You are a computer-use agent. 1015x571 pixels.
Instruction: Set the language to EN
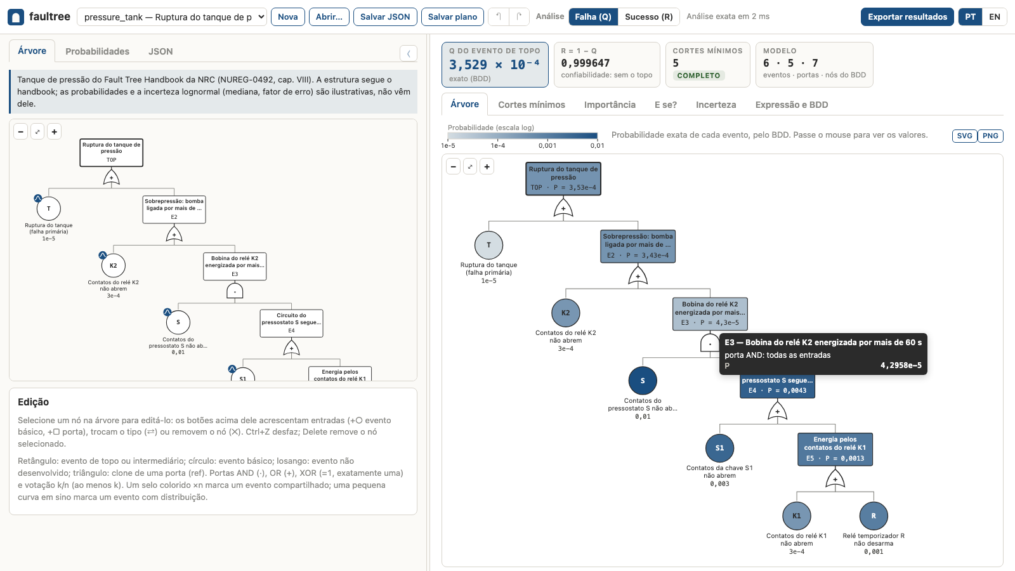(995, 17)
